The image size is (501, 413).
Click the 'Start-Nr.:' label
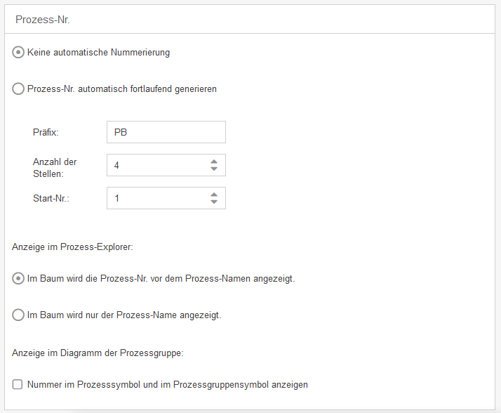[51, 198]
